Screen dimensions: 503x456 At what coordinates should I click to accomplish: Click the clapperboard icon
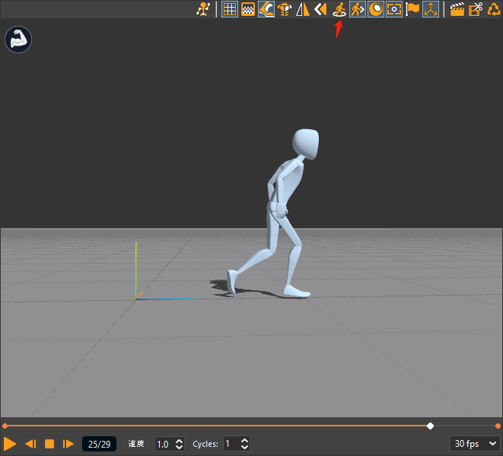(457, 9)
